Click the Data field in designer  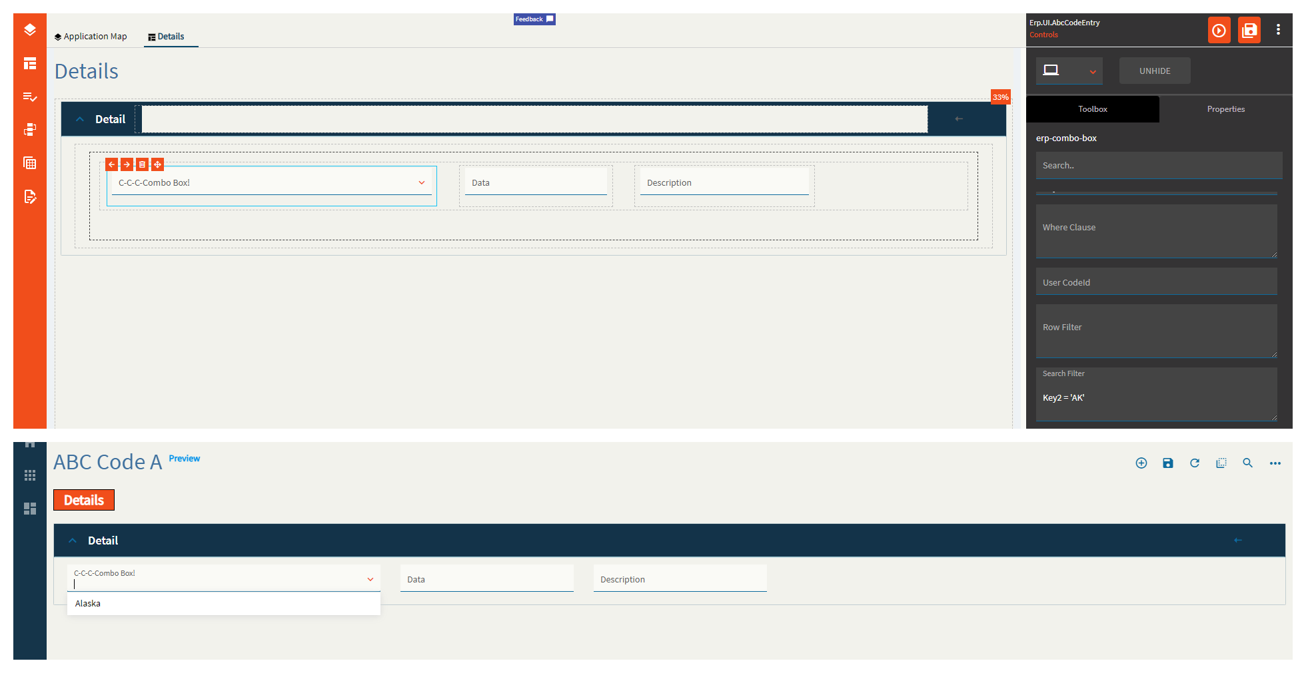coord(536,182)
